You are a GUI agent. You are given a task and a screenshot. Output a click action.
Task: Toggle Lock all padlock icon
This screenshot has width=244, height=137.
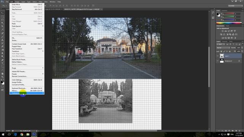pyautogui.click(x=230, y=51)
